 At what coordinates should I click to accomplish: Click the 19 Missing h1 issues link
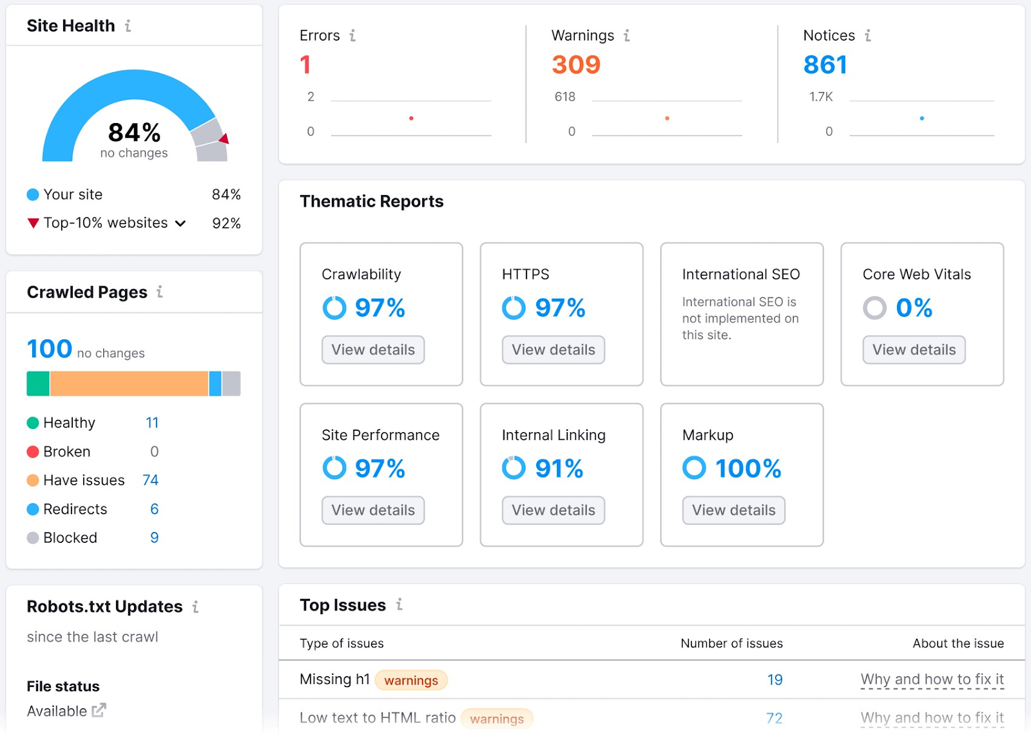click(775, 679)
